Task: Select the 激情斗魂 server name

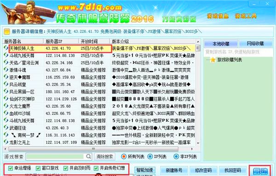Action: pyautogui.click(x=17, y=70)
